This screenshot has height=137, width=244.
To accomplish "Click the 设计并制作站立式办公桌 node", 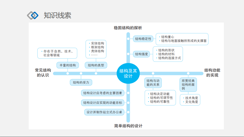I will 104,112.
